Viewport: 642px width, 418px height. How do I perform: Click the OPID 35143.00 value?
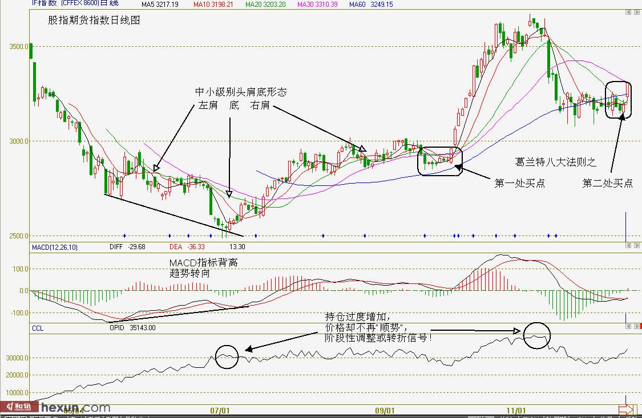pyautogui.click(x=132, y=327)
